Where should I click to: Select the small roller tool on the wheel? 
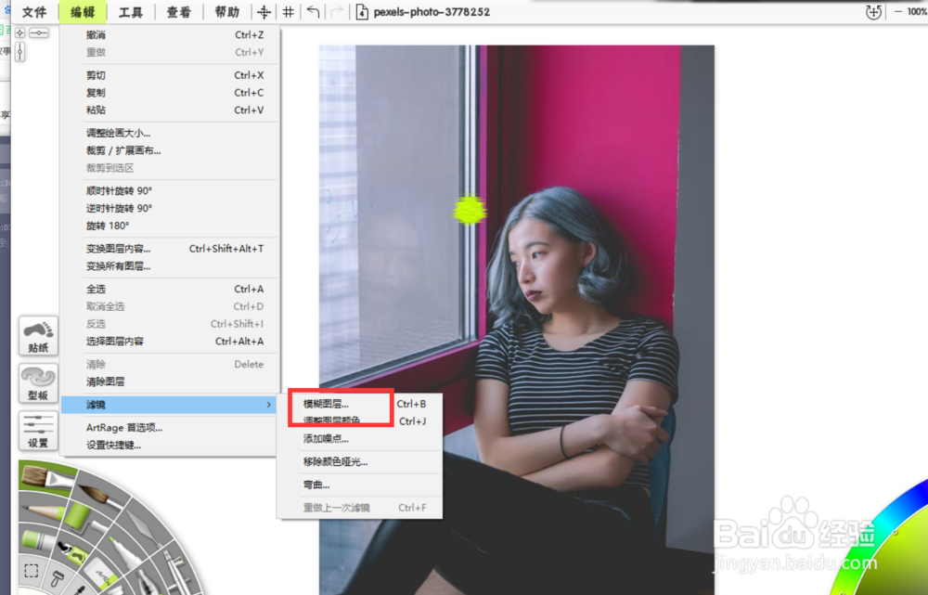[x=57, y=578]
